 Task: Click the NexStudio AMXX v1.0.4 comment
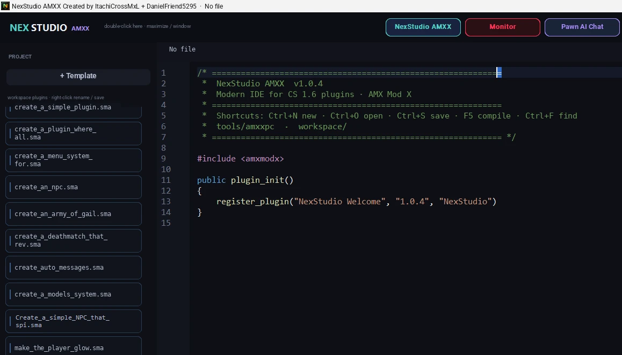269,84
